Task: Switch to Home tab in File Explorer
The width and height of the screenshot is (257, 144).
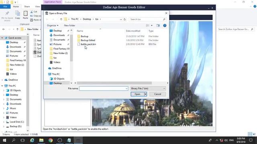Action: 16,6
